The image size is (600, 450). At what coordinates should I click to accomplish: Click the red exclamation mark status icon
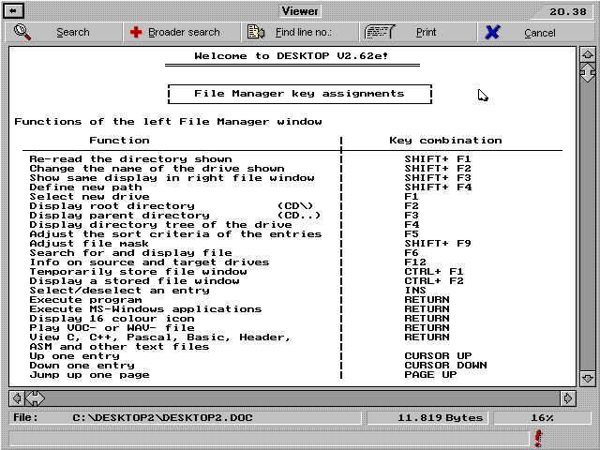(538, 439)
